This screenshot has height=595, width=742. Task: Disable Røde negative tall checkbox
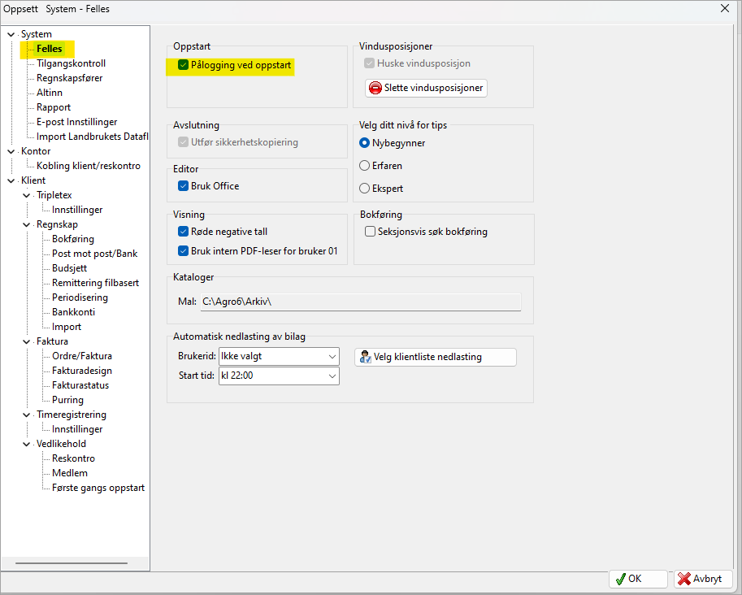(x=184, y=232)
